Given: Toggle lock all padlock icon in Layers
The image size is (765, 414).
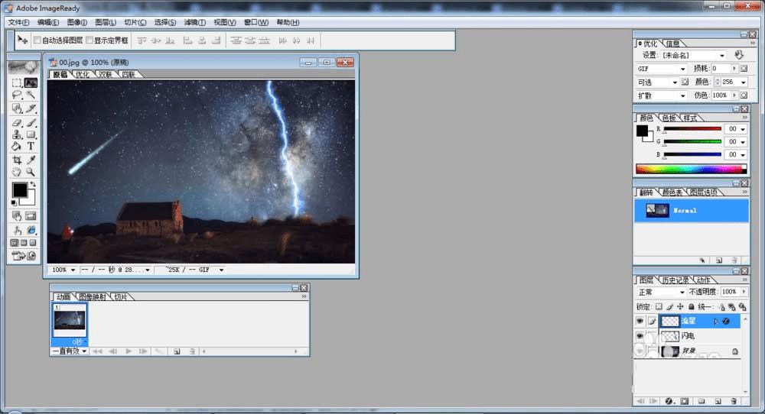Looking at the screenshot, I should point(692,307).
